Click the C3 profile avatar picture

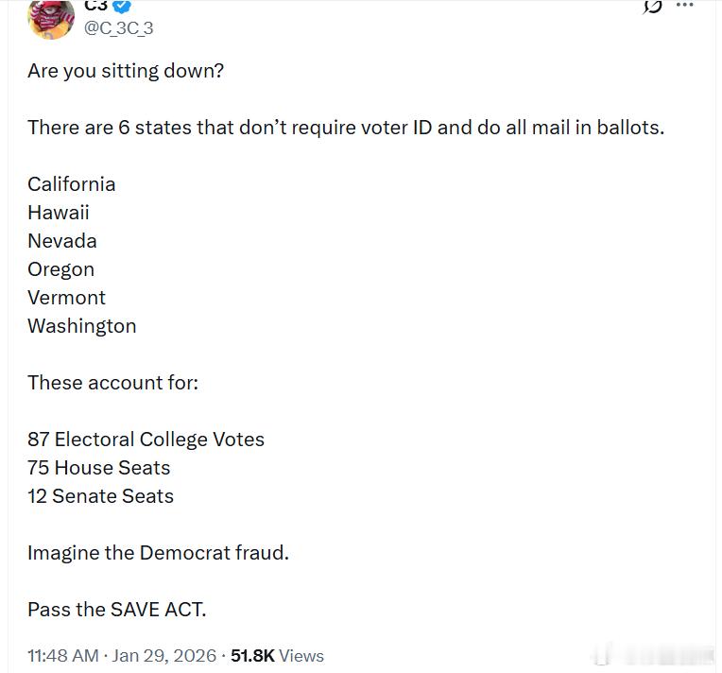pos(51,16)
